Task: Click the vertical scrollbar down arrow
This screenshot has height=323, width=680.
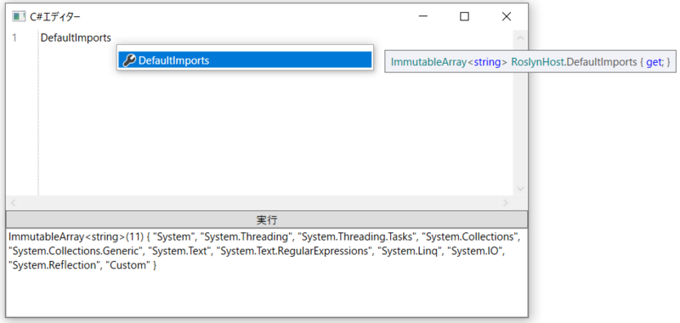Action: (520, 188)
